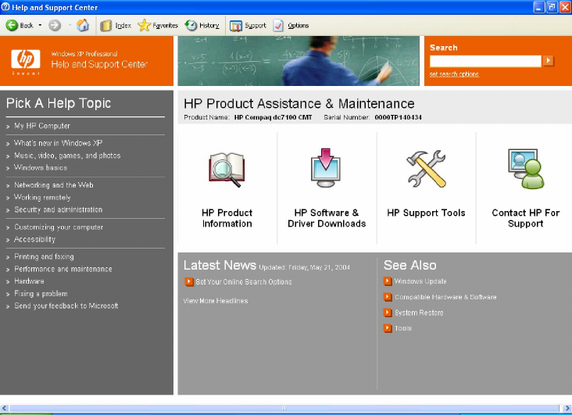The image size is (572, 415).
Task: Open the My HP Computer topic
Action: [x=42, y=126]
